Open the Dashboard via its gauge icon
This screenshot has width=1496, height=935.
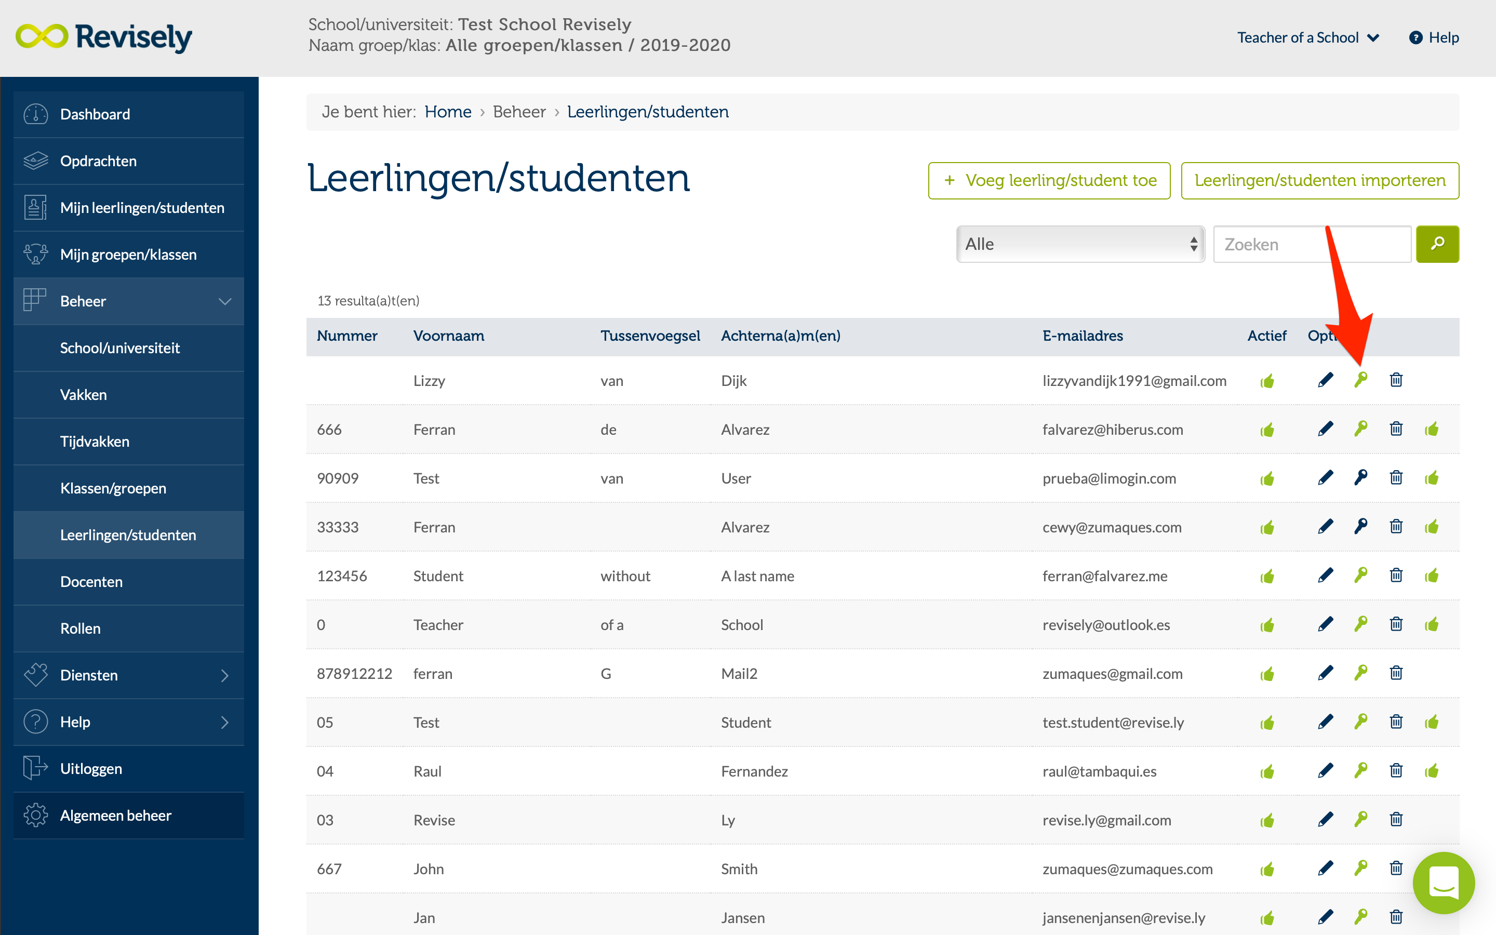click(35, 114)
